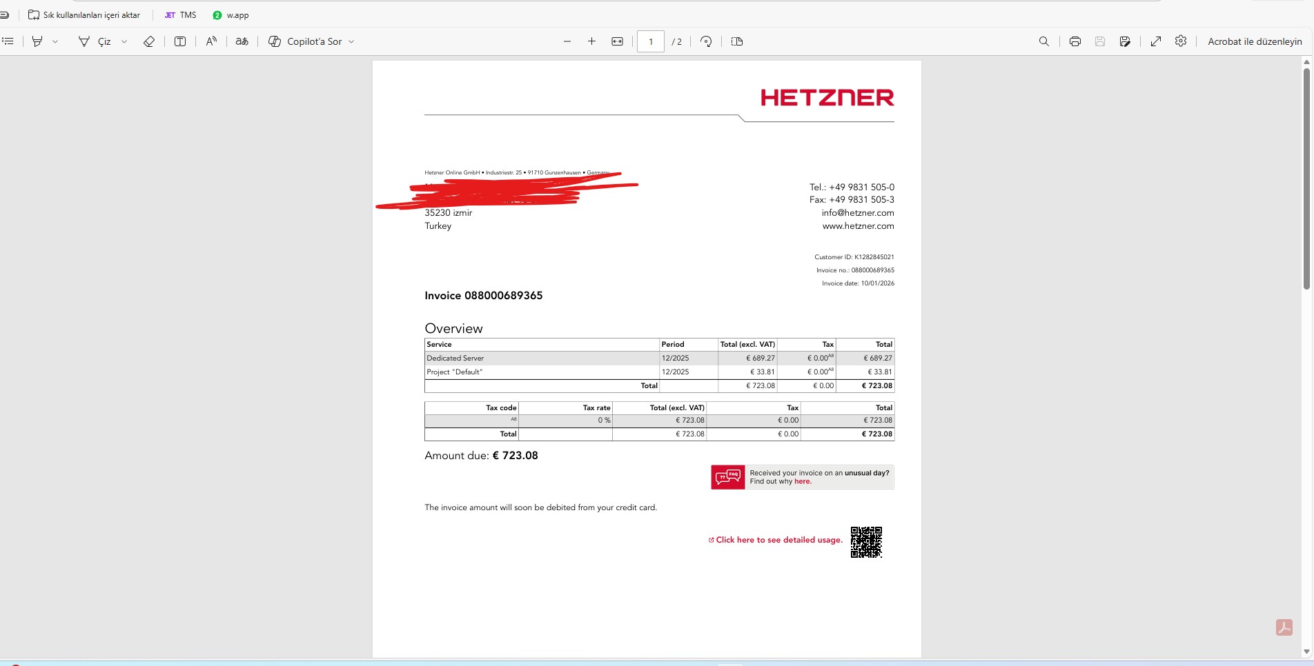Click the '35230 izmir' address line

point(449,213)
